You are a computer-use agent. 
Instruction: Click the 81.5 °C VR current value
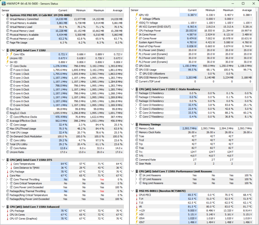tap(192, 207)
